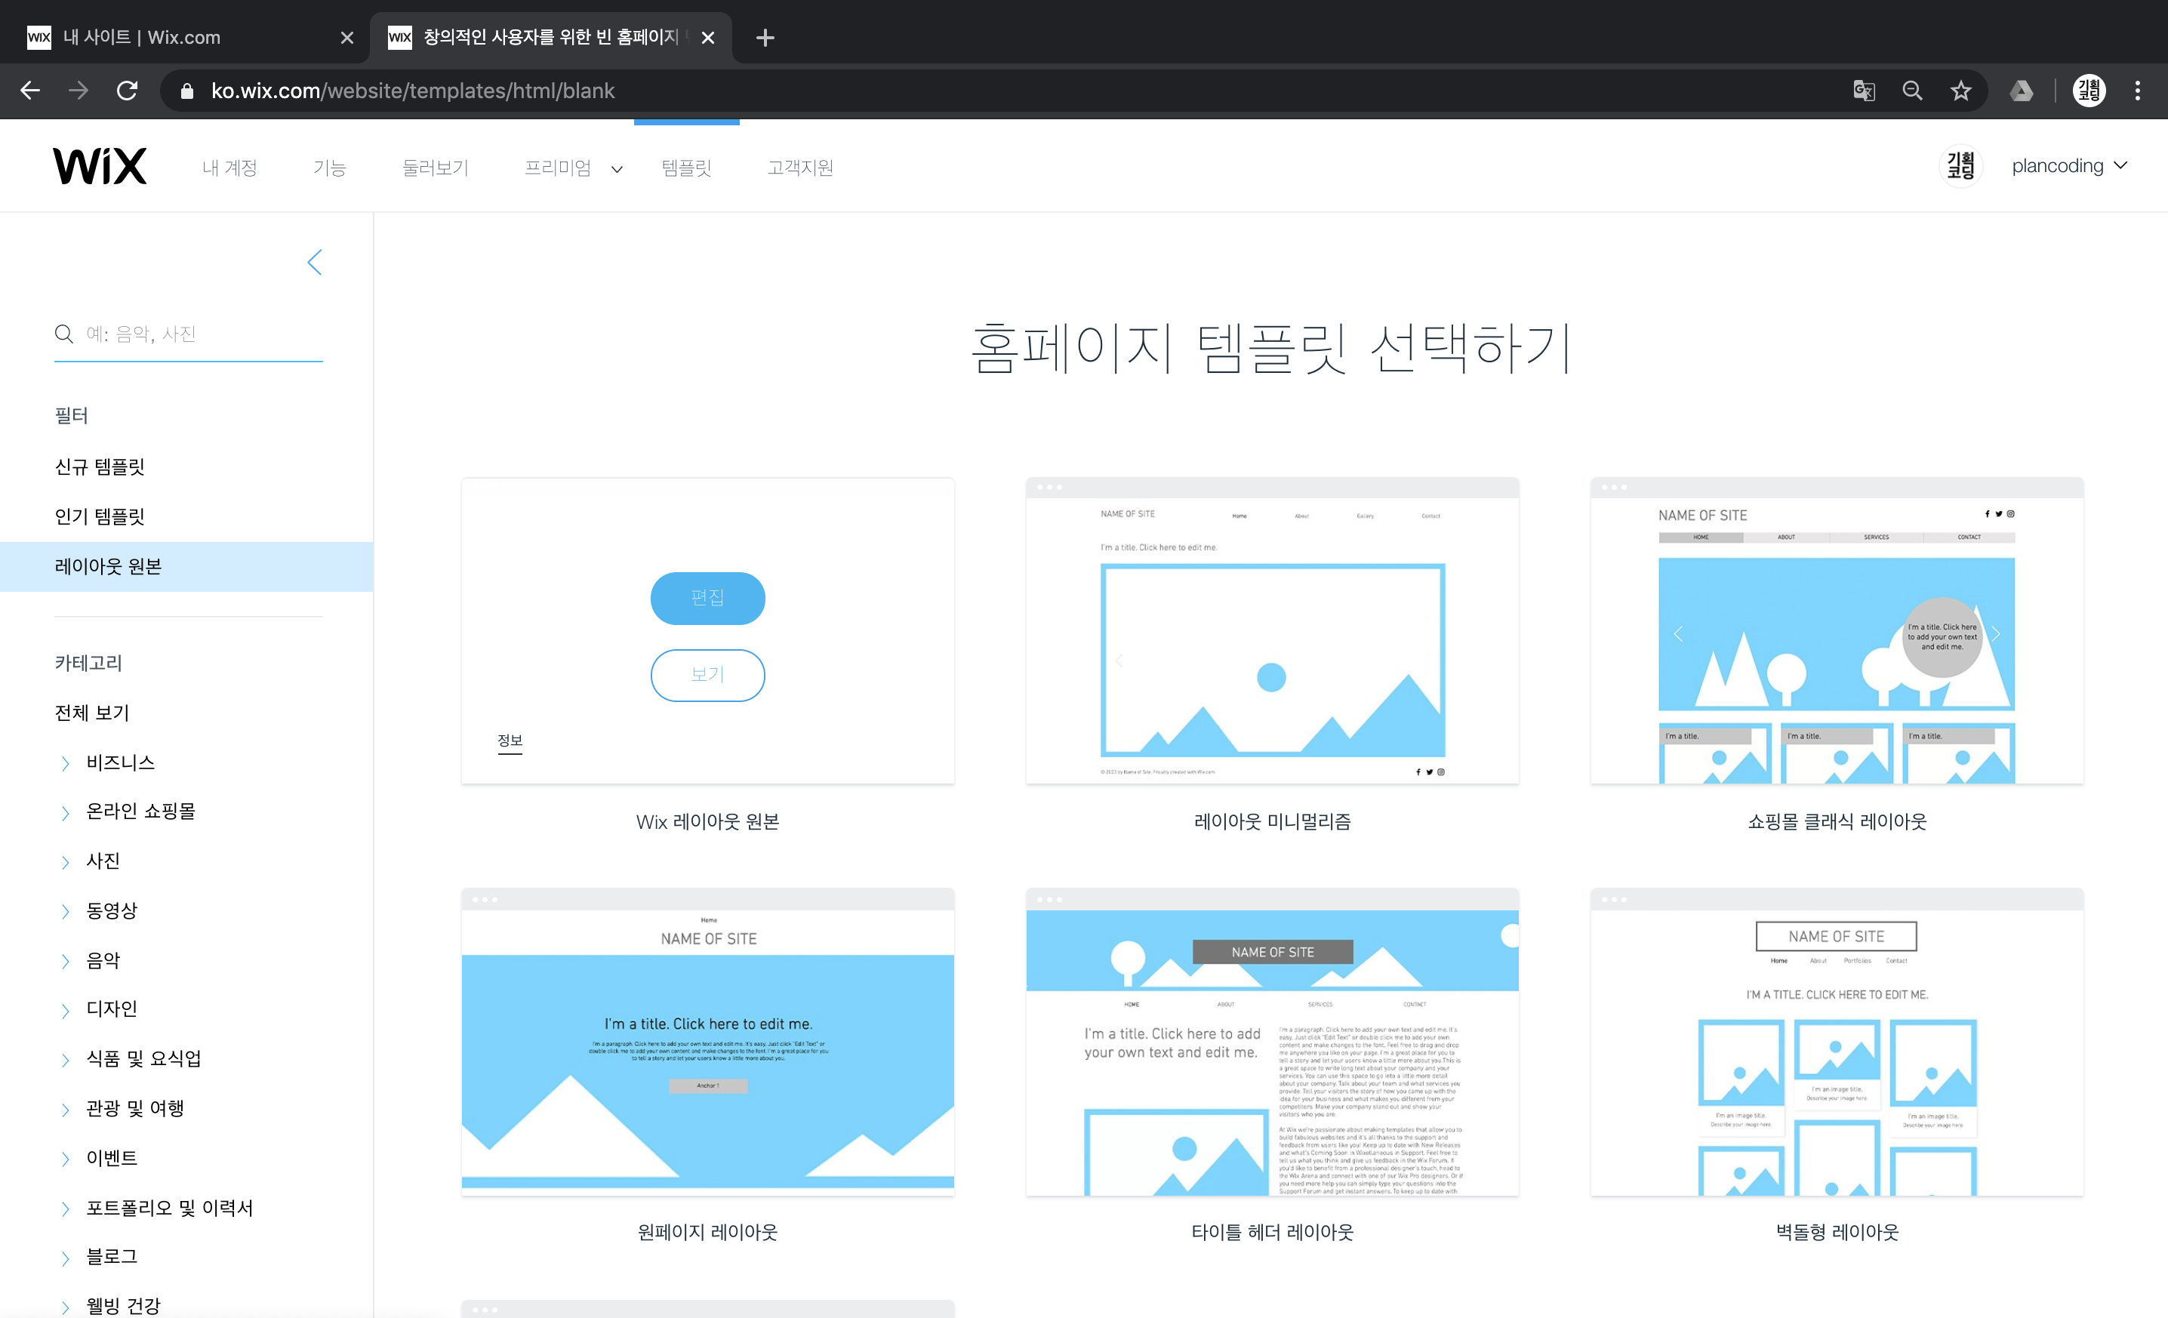Open the 쇼핑몰 클래식 레이아웃 thumbnail
Screen dimensions: 2168x1318
pos(1837,631)
